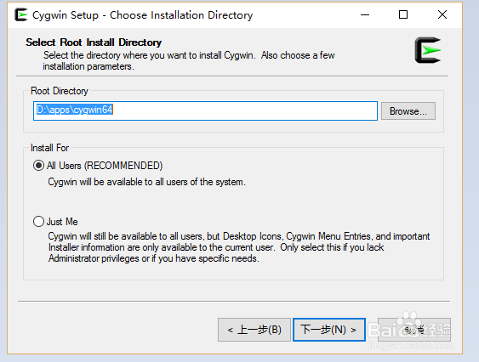Screen dimensions: 479x362
Task: Close the Cygwin Setup dialog
Action: pyautogui.click(x=442, y=14)
